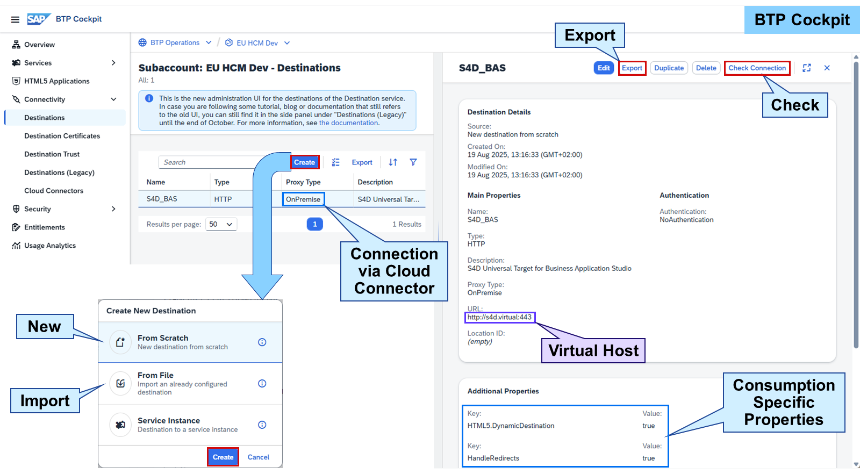Click the Proxy Type column header
This screenshot has height=474, width=860.
(x=303, y=182)
